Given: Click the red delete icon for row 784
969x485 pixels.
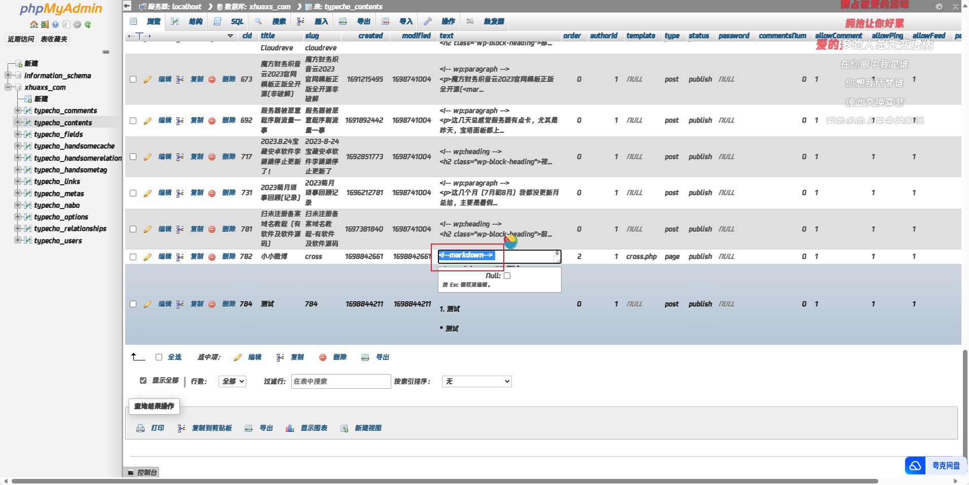Looking at the screenshot, I should [x=212, y=304].
